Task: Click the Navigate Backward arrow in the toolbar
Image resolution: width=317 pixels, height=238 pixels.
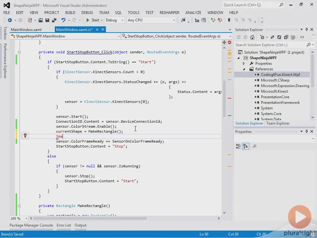Action: click(10, 20)
